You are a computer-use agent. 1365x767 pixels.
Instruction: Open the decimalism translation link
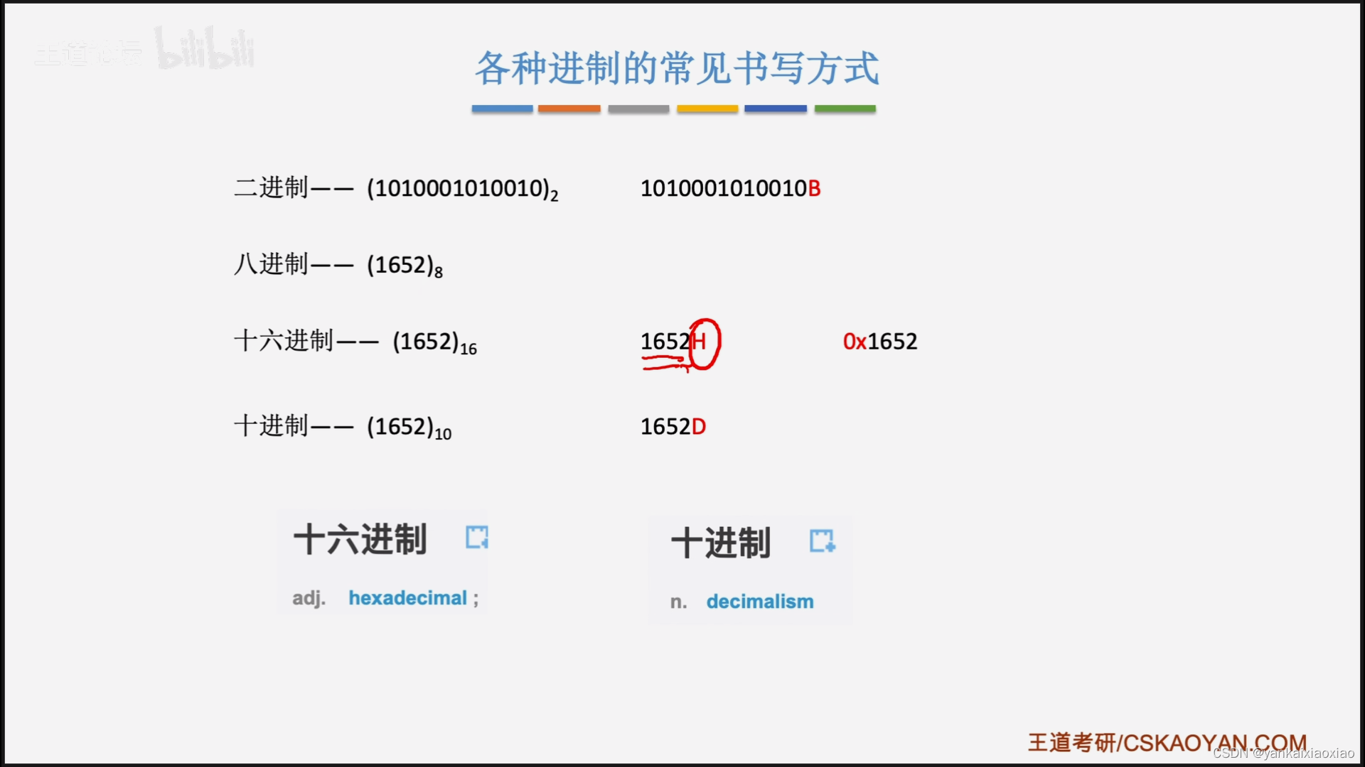760,602
